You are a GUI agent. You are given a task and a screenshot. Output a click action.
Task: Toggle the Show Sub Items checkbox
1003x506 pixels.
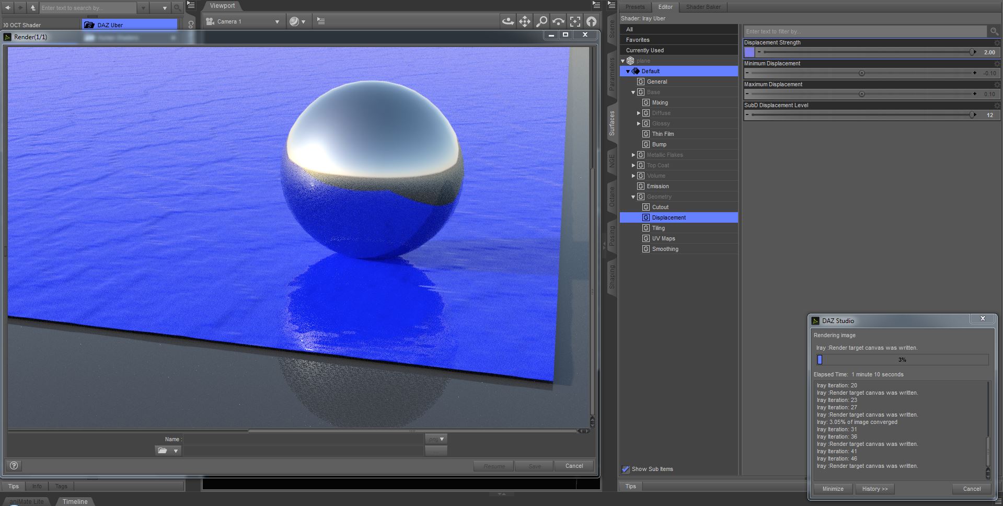tap(626, 469)
